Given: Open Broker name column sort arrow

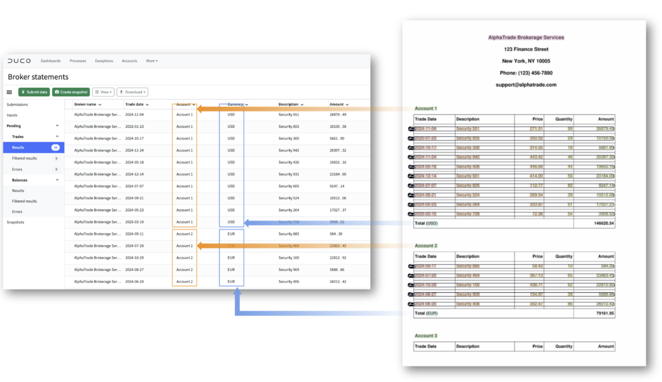Looking at the screenshot, I should 100,105.
